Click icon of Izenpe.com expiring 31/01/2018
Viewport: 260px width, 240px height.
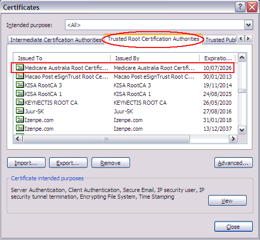[x=20, y=119]
